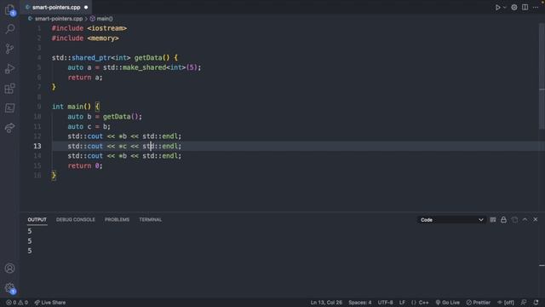Toggle the [off] status bar item
The height and width of the screenshot is (307, 545).
coord(506,303)
